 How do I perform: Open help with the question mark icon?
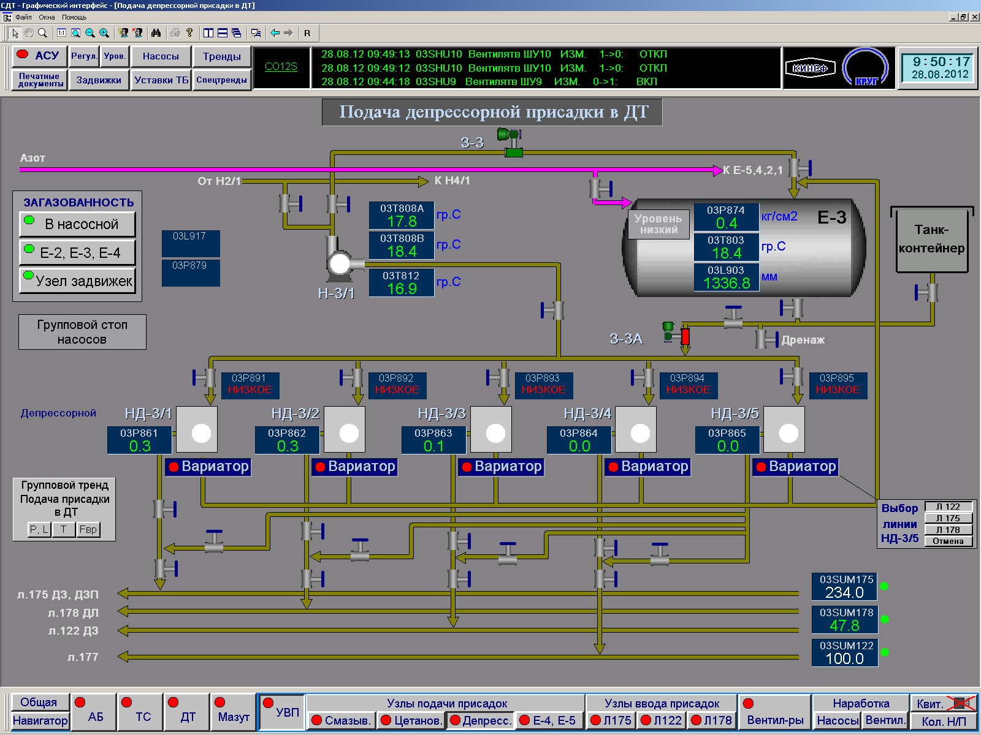pos(189,33)
